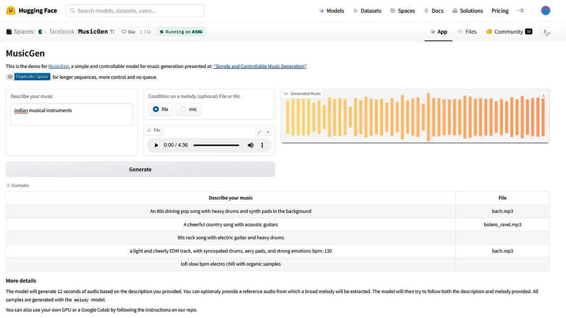
Task: Open the Models menu
Action: pyautogui.click(x=331, y=11)
